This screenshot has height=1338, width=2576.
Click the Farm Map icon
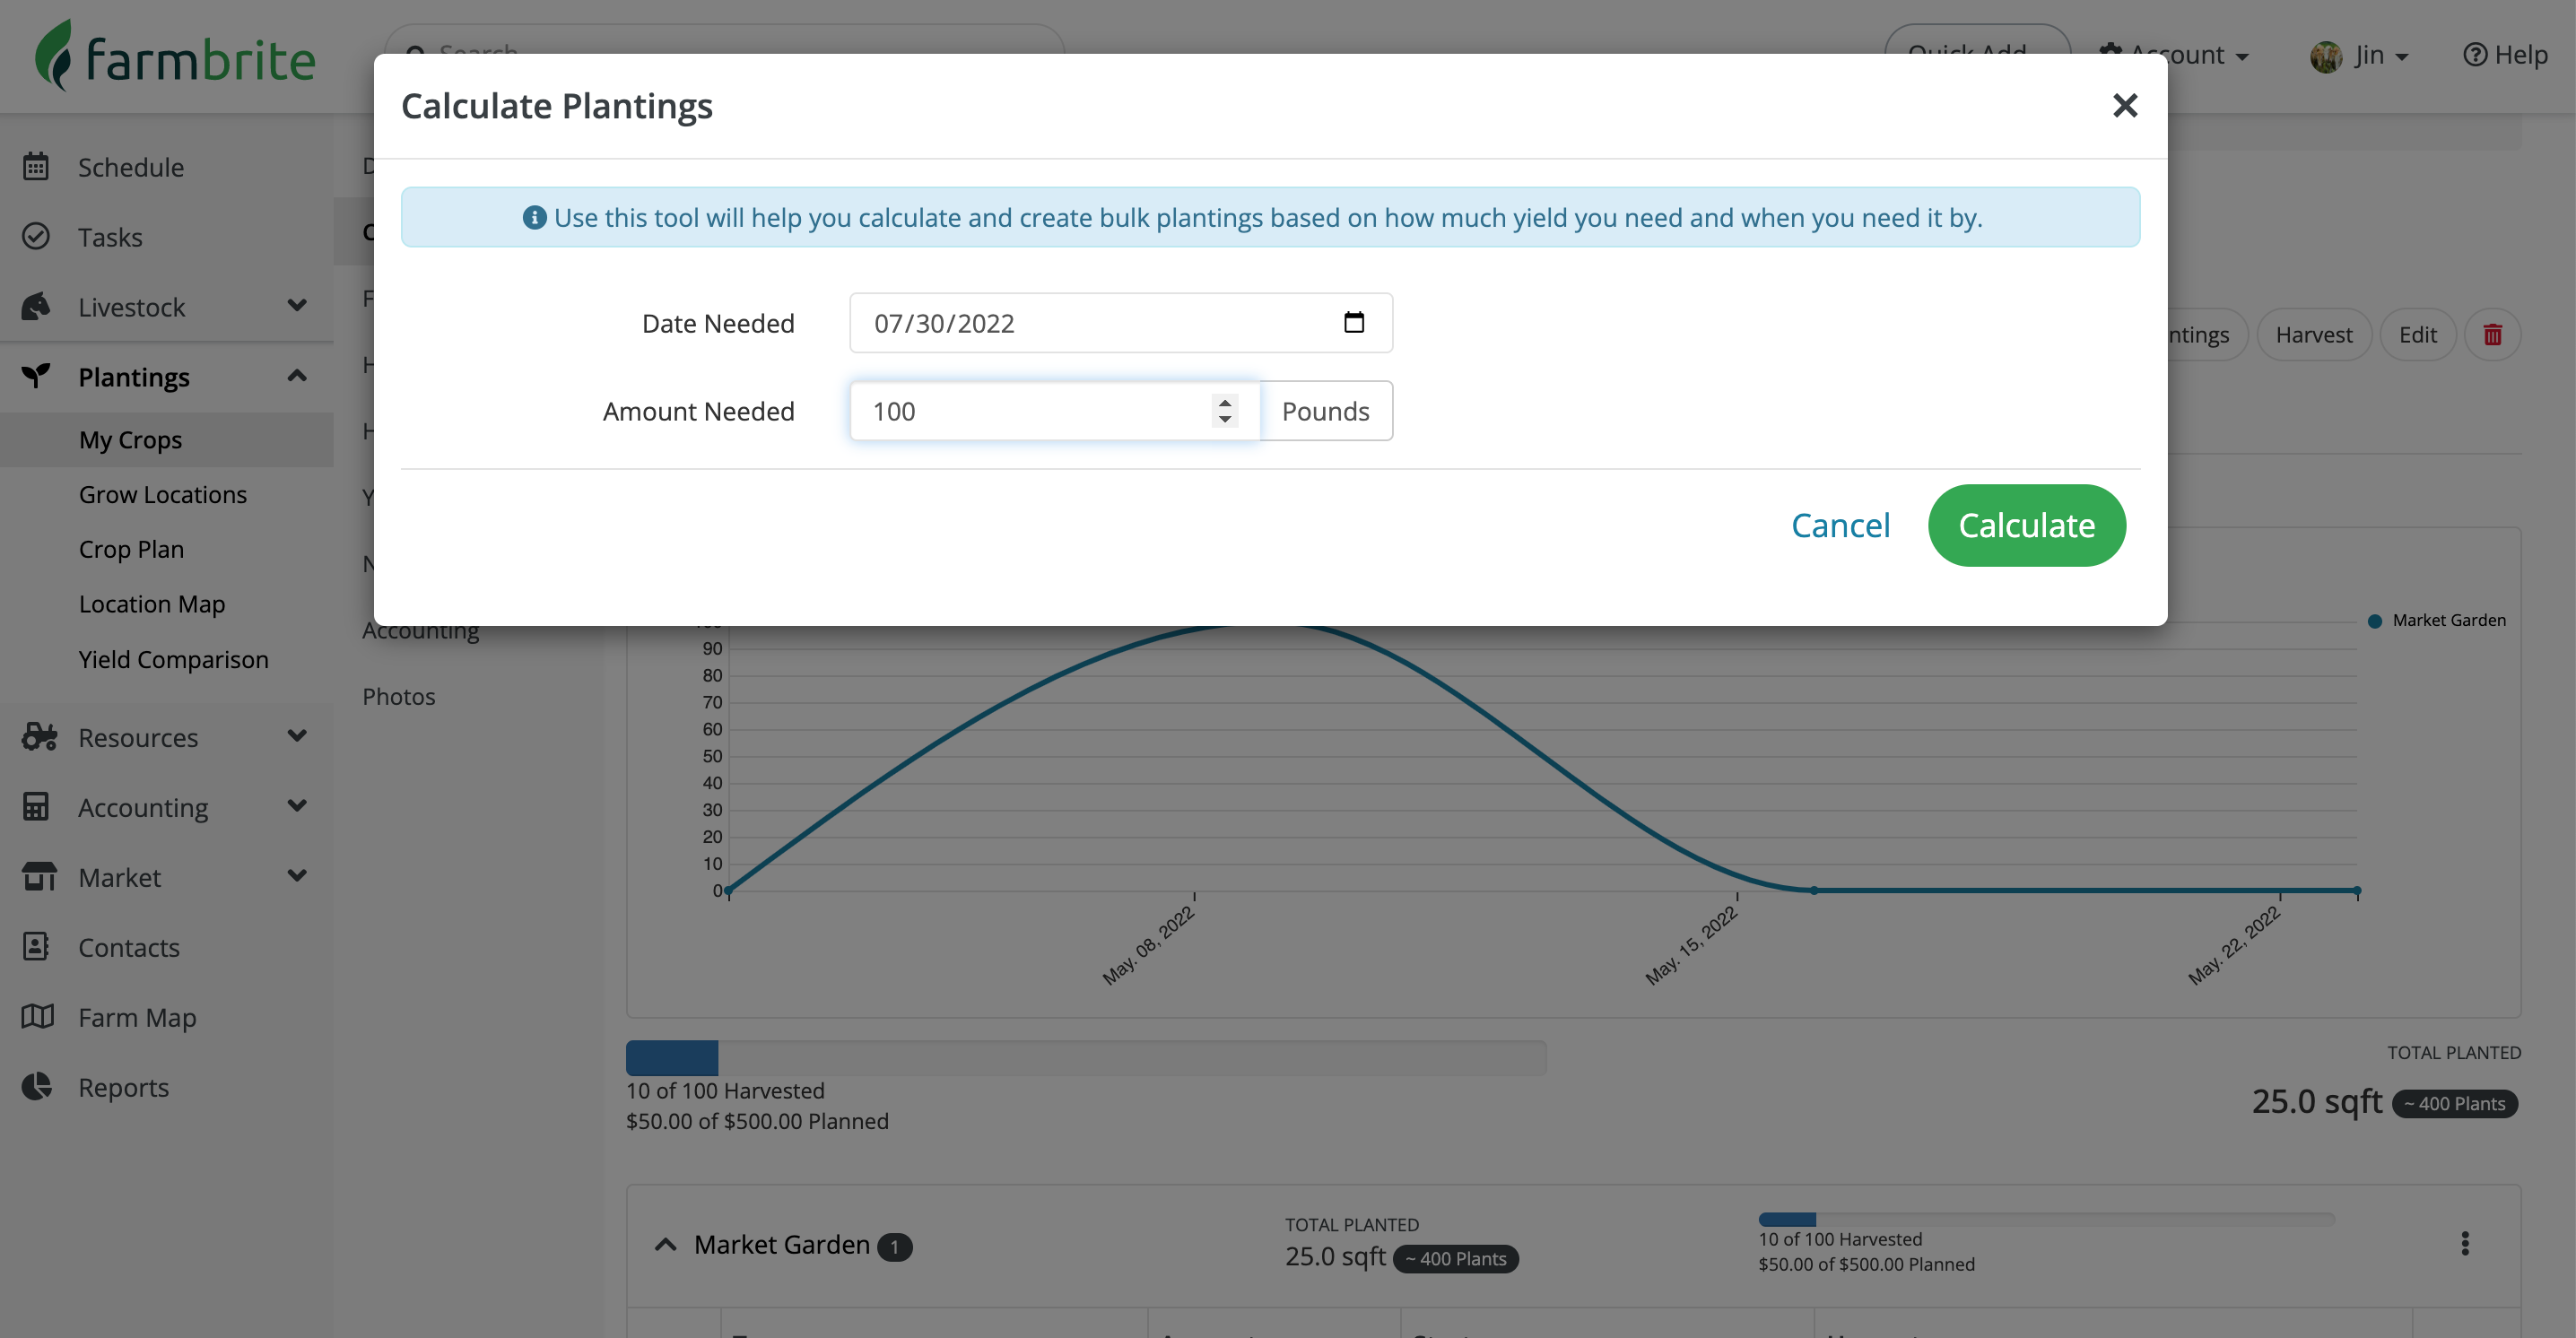tap(36, 1016)
